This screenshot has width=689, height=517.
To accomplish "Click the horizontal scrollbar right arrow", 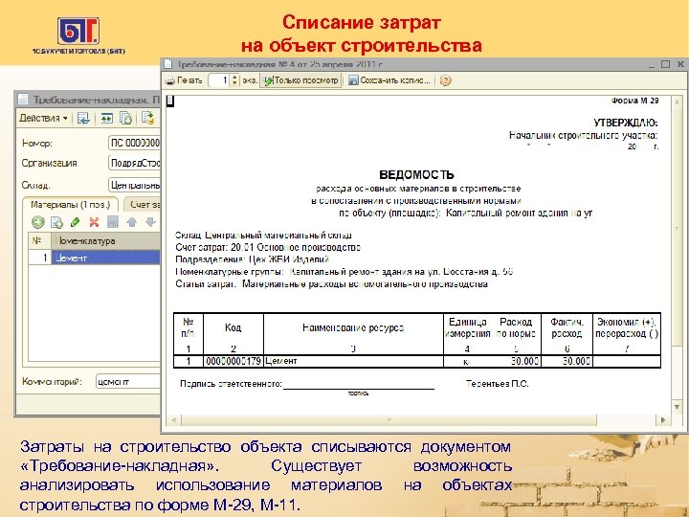I will [662, 420].
